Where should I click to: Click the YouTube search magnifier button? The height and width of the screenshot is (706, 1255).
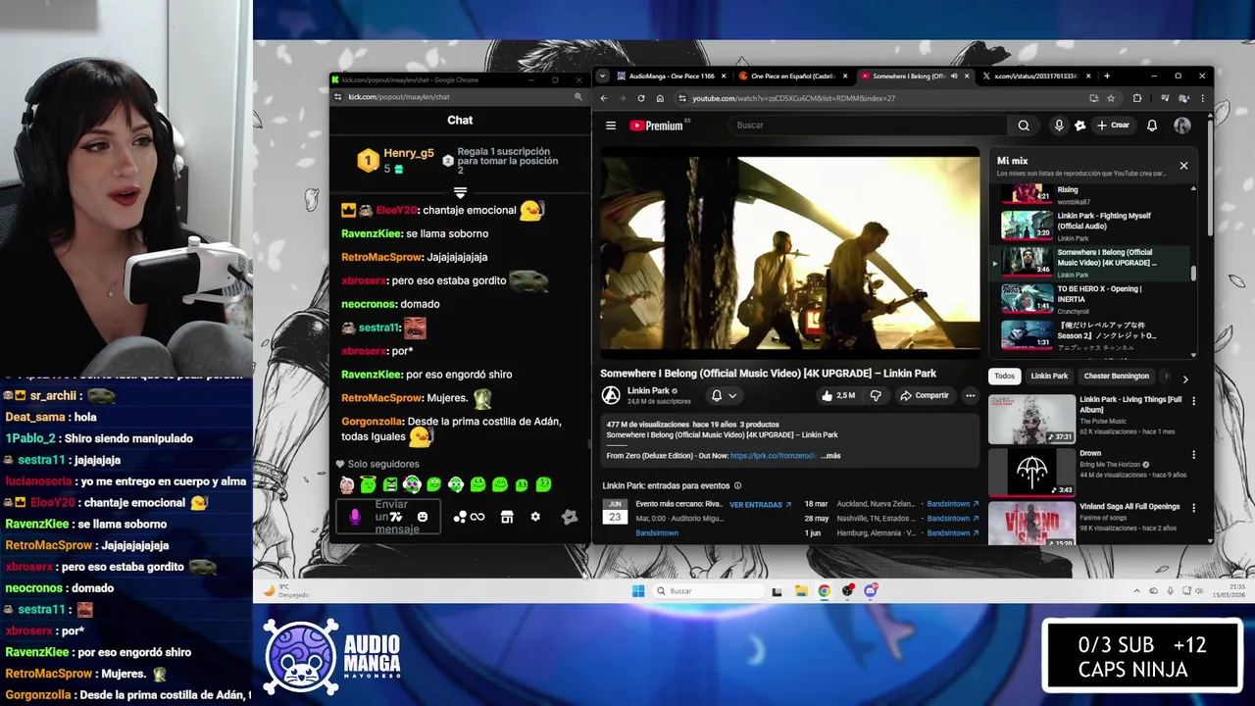tap(1024, 126)
